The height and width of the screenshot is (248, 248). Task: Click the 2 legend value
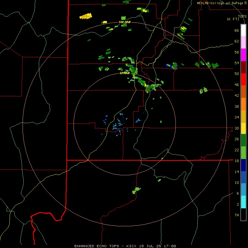coord(238,204)
